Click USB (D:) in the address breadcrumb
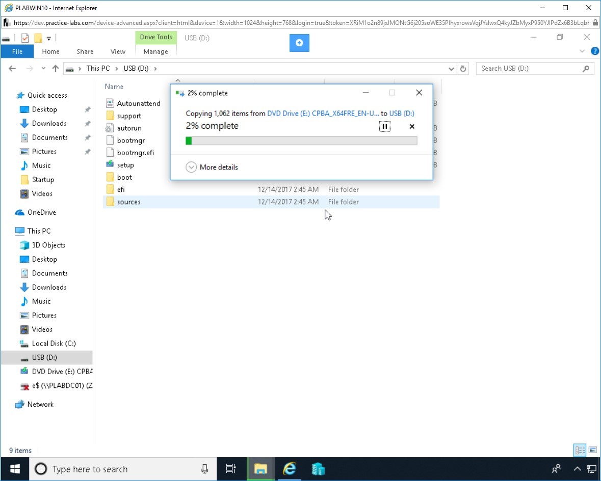601x481 pixels. pos(136,69)
